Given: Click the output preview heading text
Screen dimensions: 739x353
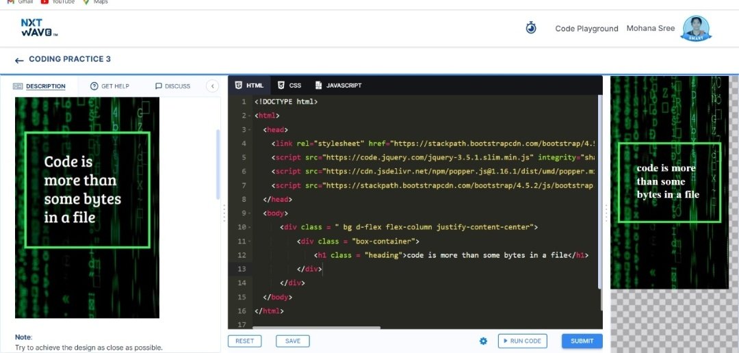Looking at the screenshot, I should tap(668, 181).
